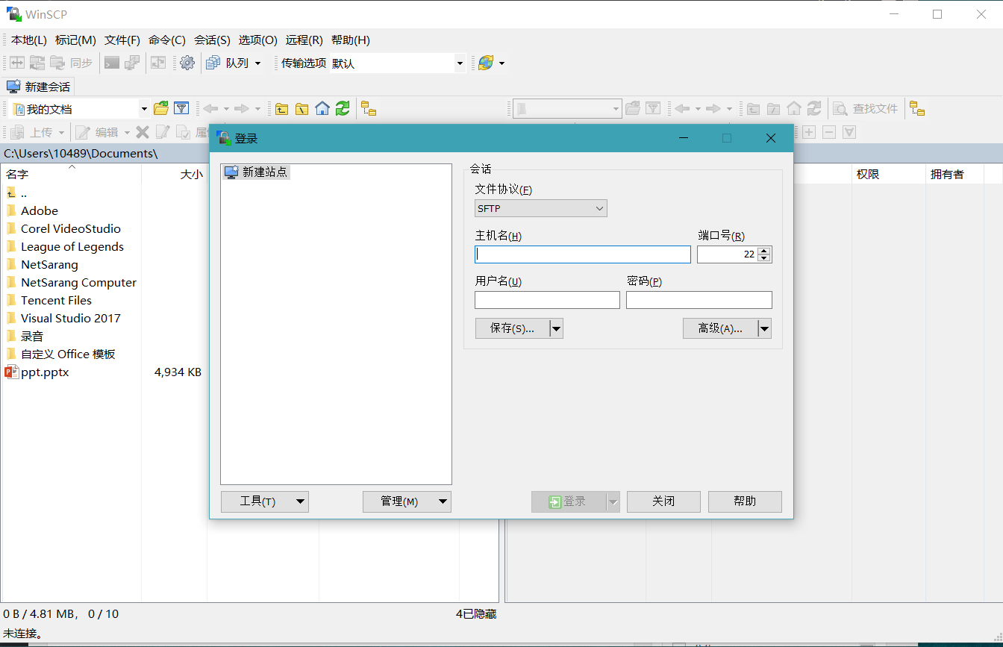Refresh the local directory listing
This screenshot has width=1003, height=647.
click(x=343, y=108)
